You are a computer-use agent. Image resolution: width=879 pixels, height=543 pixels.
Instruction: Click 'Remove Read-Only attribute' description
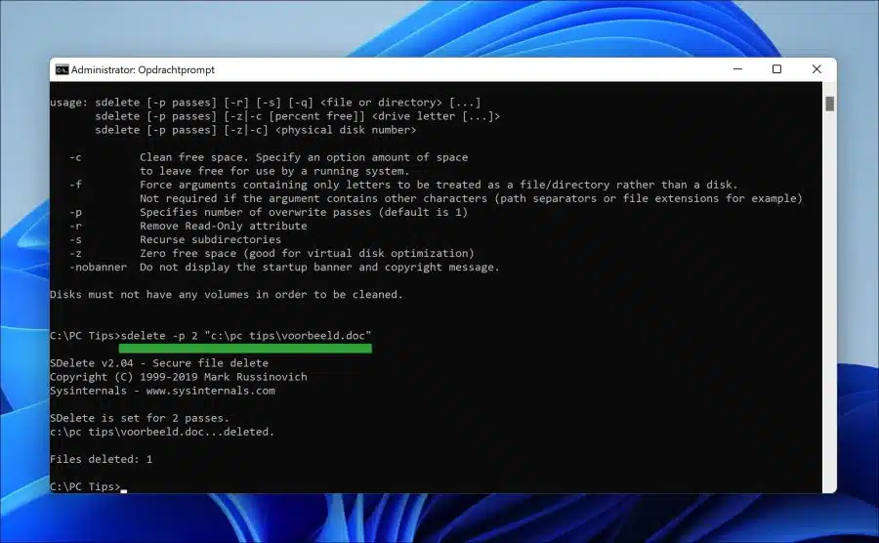(223, 226)
